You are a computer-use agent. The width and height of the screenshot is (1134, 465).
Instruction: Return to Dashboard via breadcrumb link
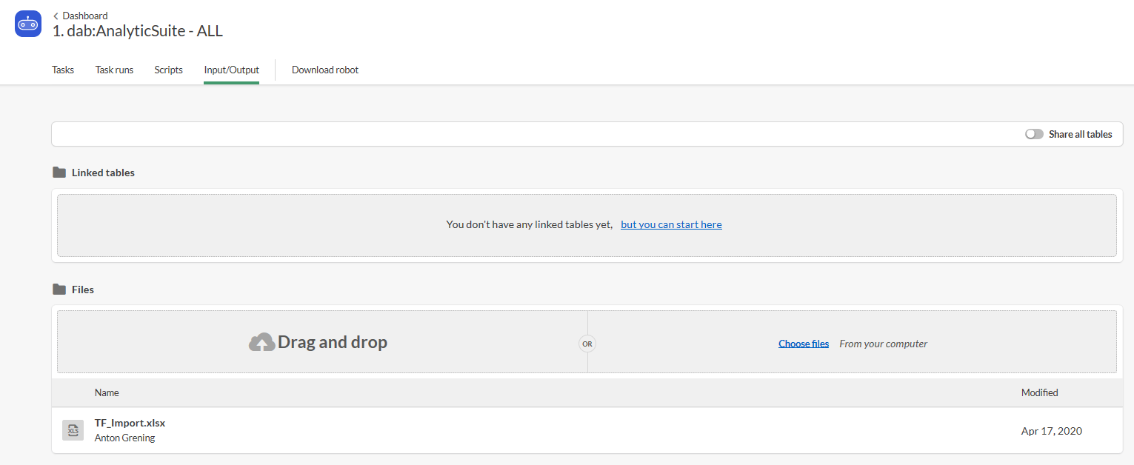[x=85, y=16]
